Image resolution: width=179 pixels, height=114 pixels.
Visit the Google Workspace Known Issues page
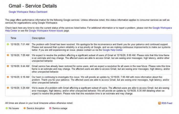[x=46, y=31]
